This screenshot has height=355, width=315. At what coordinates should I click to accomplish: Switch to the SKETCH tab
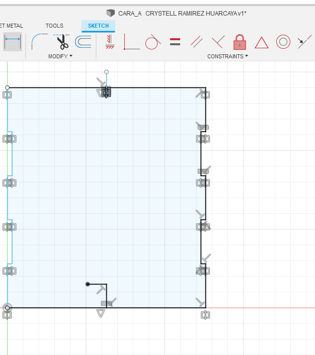pos(98,26)
